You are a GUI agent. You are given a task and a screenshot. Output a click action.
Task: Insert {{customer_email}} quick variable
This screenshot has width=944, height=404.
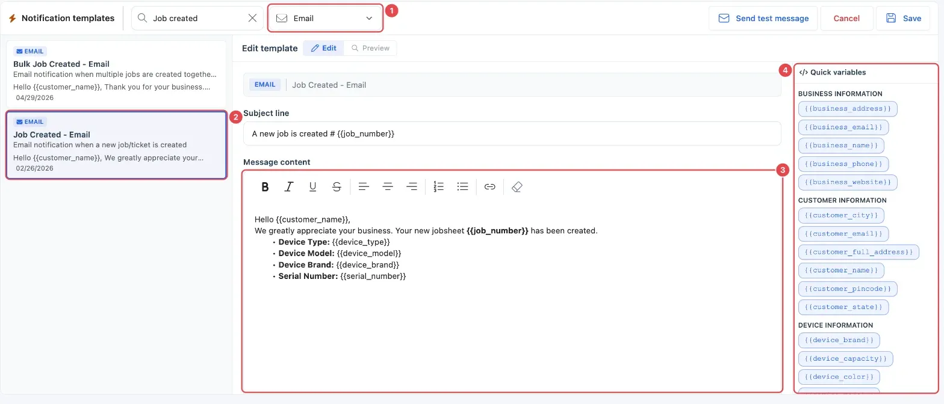click(843, 234)
